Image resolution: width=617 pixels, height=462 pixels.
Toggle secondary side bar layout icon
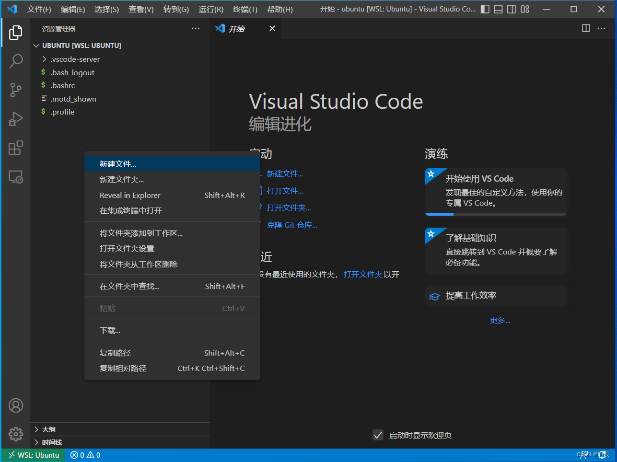coord(512,9)
